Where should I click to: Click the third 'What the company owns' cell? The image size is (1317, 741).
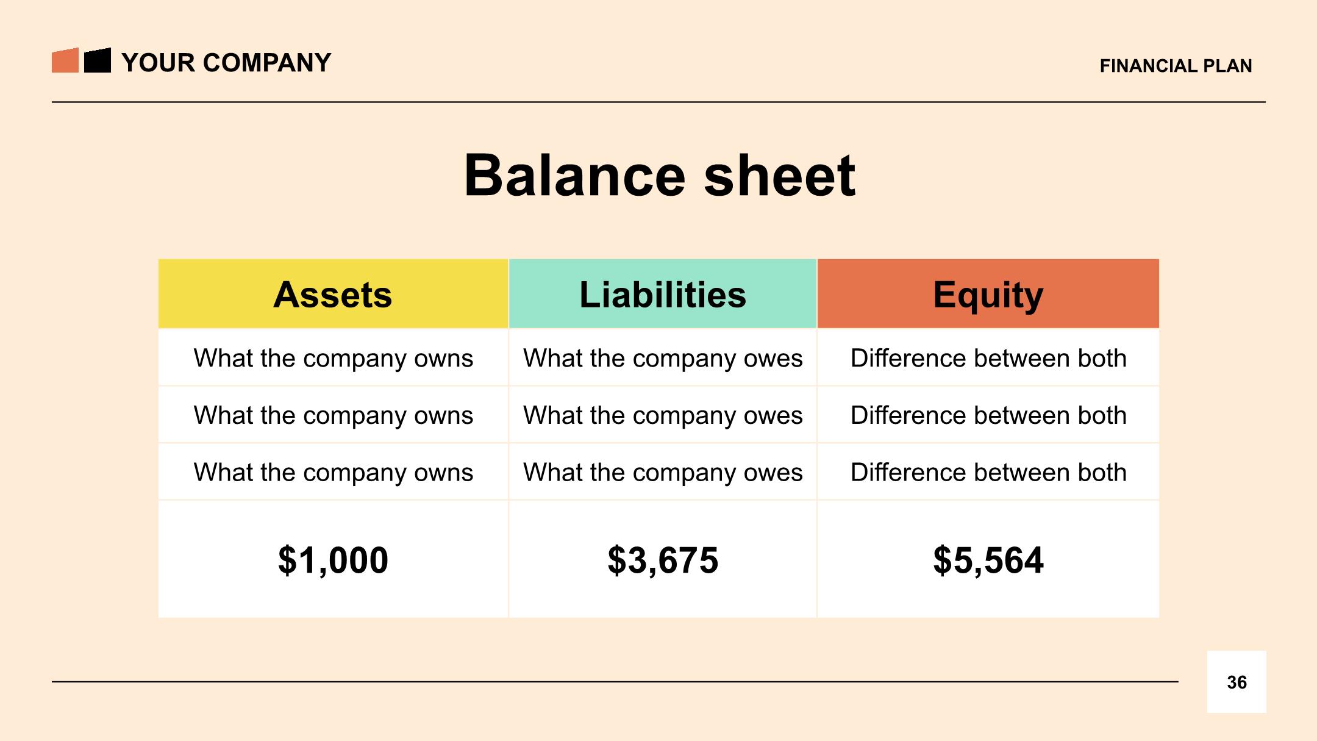[x=333, y=473]
